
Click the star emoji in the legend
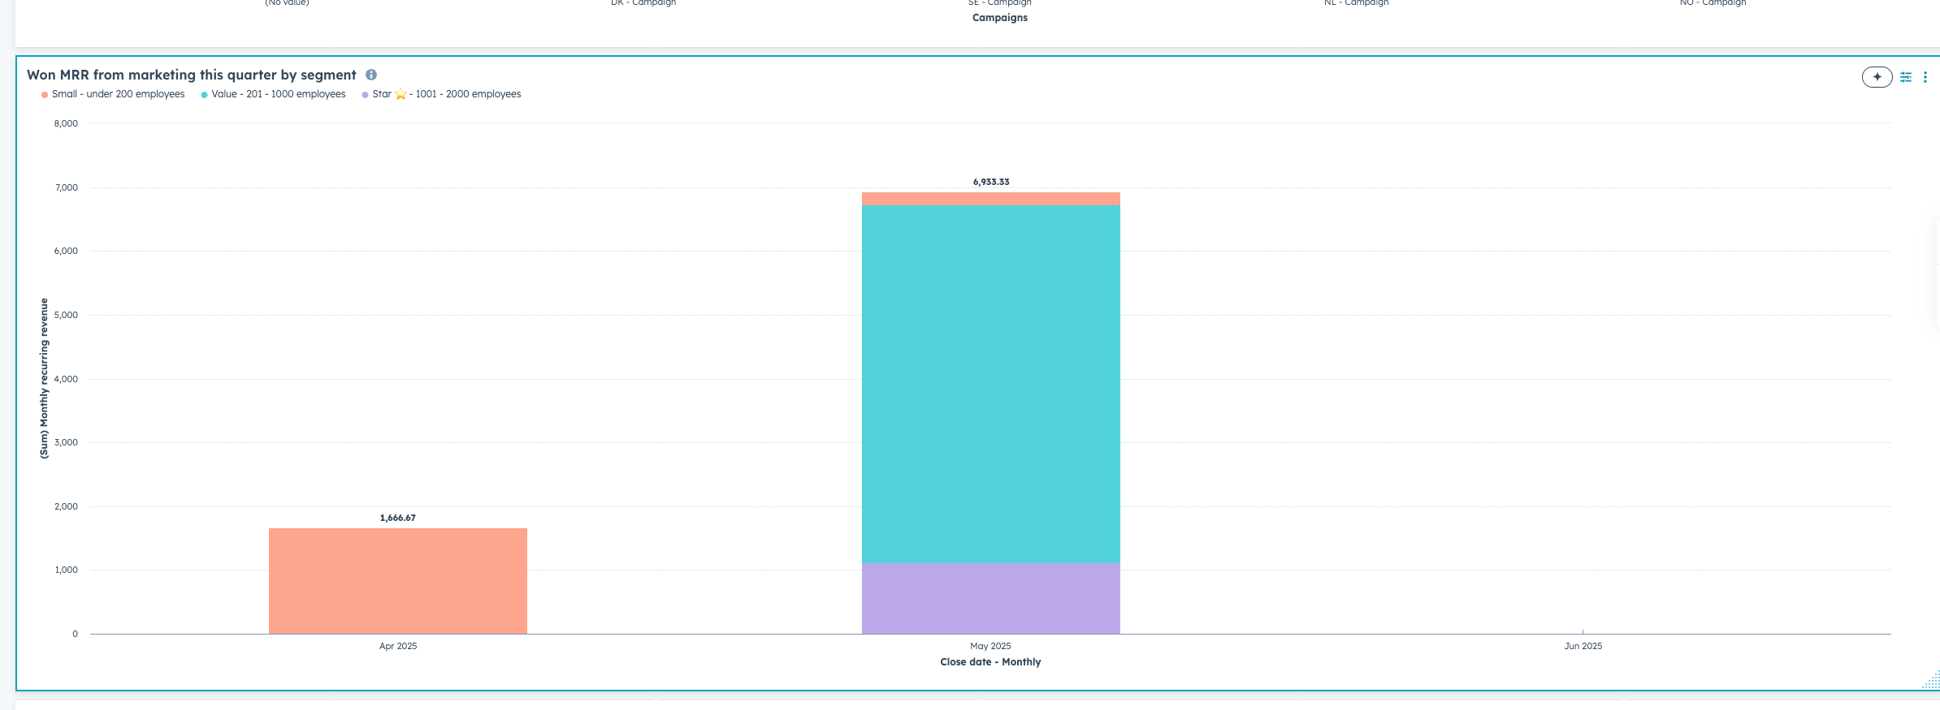401,94
